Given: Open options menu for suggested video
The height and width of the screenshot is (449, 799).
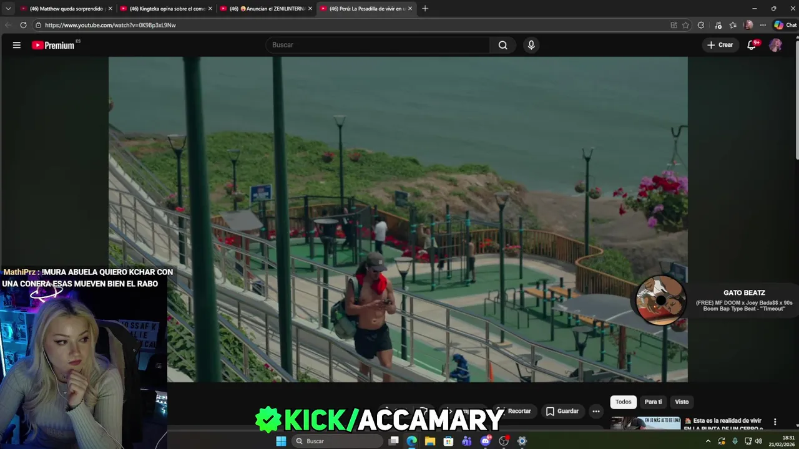Looking at the screenshot, I should click(775, 422).
